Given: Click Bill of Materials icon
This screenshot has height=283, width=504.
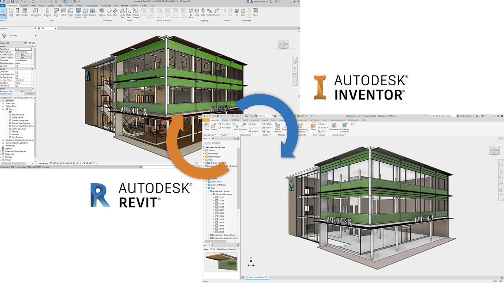Looking at the screenshot, I should [x=278, y=125].
